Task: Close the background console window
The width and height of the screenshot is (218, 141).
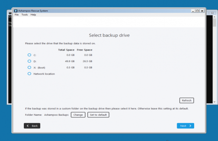Action: click(212, 13)
